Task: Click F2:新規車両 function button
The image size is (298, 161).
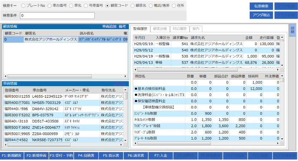Action: tap(36, 156)
